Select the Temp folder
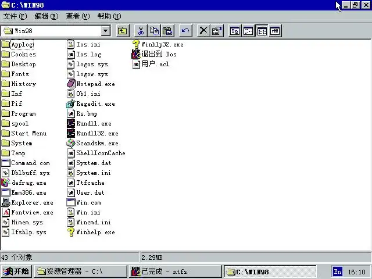The height and width of the screenshot is (279, 372). pyautogui.click(x=13, y=153)
